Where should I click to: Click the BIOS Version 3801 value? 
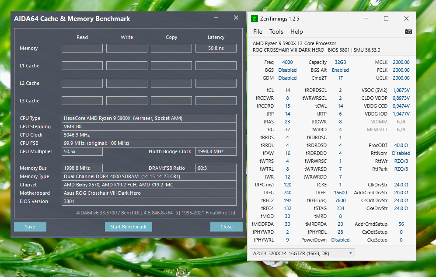pyautogui.click(x=149, y=201)
